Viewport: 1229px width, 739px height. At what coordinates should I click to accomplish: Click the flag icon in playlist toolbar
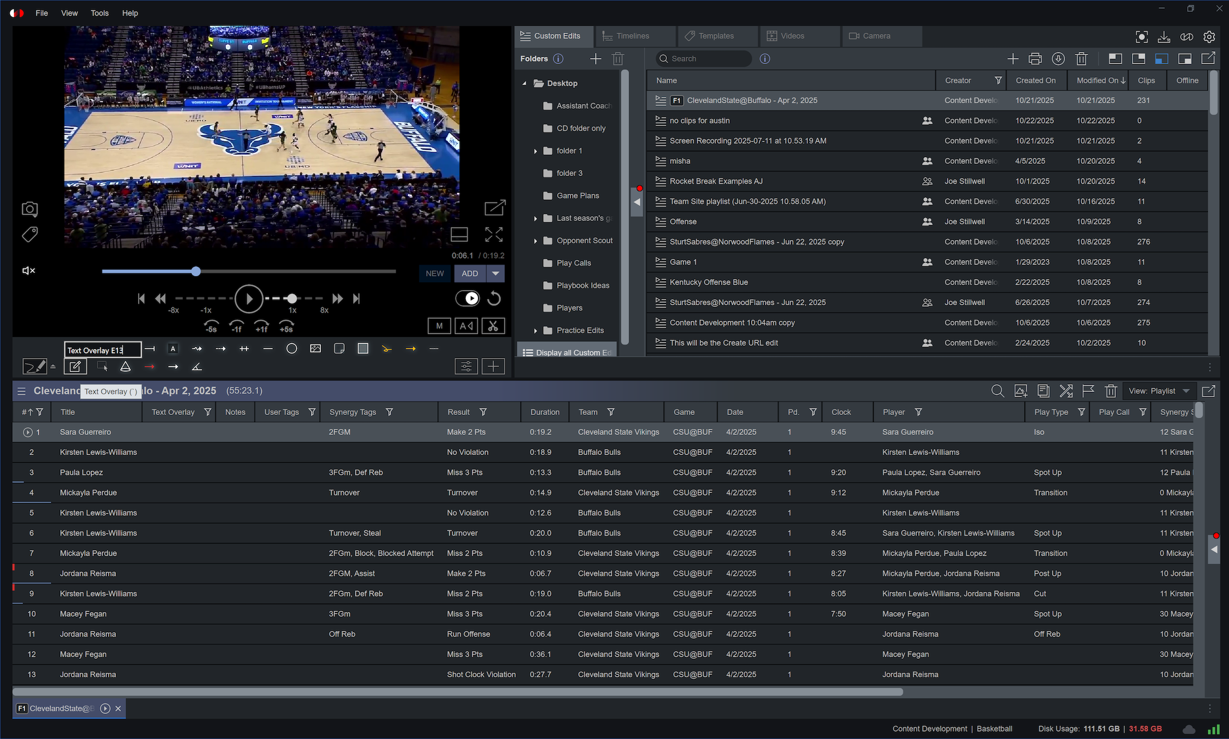point(1088,391)
